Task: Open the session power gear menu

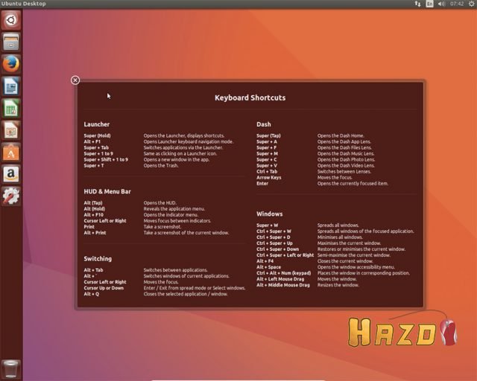Action: pos(471,4)
